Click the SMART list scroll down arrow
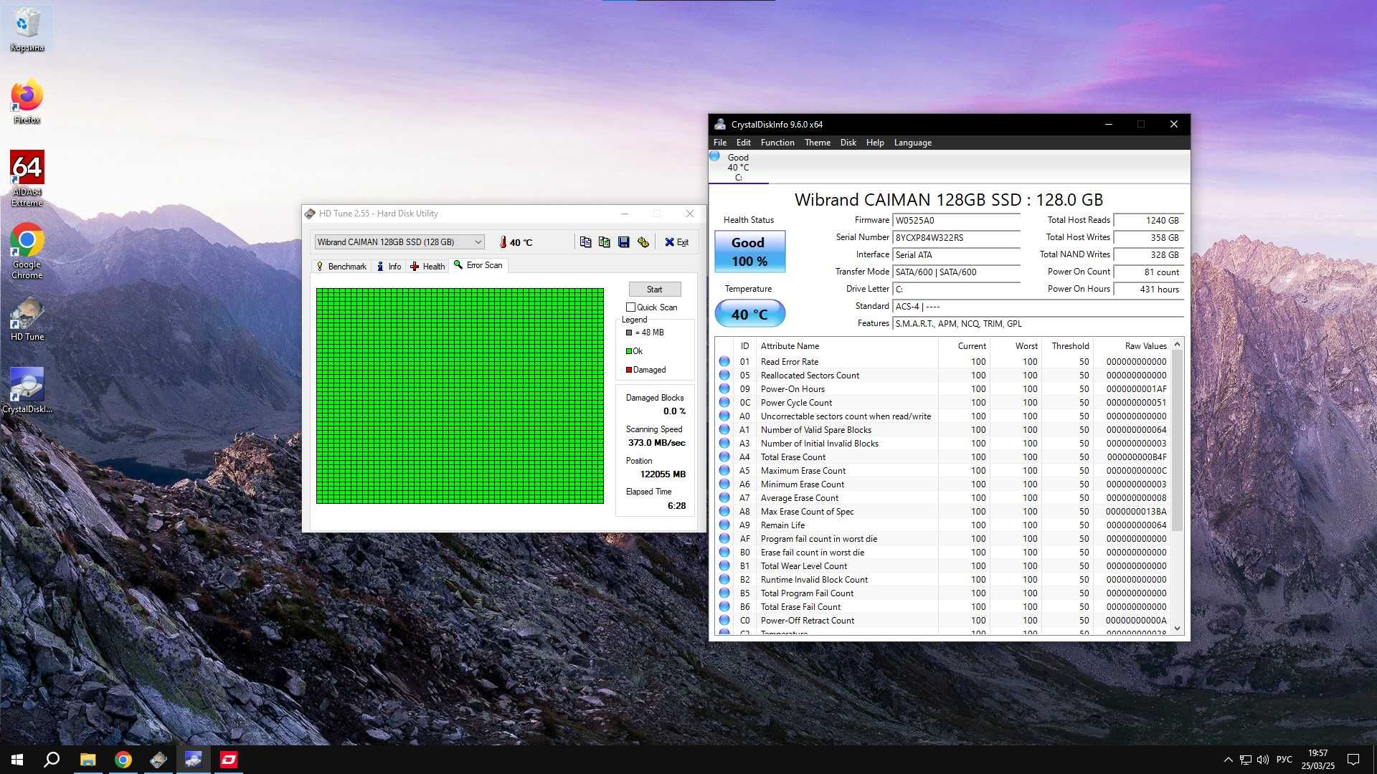 (1177, 629)
